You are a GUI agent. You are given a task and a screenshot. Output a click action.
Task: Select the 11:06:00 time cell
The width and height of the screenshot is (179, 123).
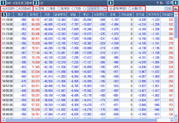[7, 57]
